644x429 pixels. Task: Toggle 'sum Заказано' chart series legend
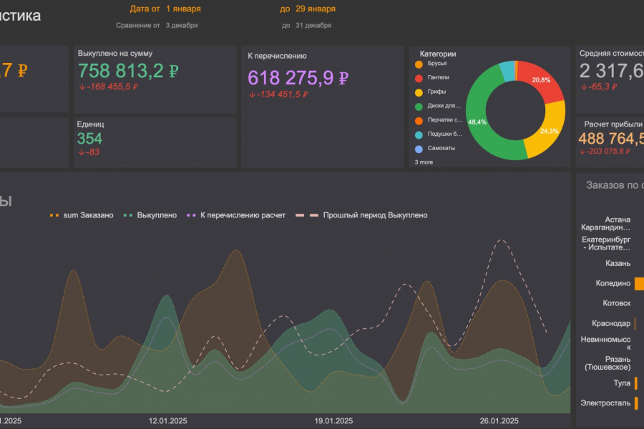pyautogui.click(x=82, y=215)
